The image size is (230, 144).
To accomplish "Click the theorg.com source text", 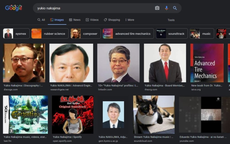I will [151, 89].
